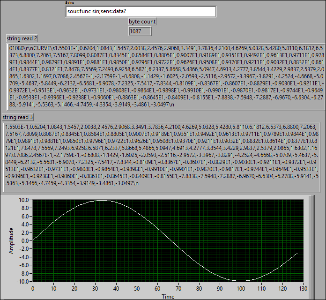The image size is (326, 300).
Task: Click the small 'String' caption above input
Action: click(69, 3)
